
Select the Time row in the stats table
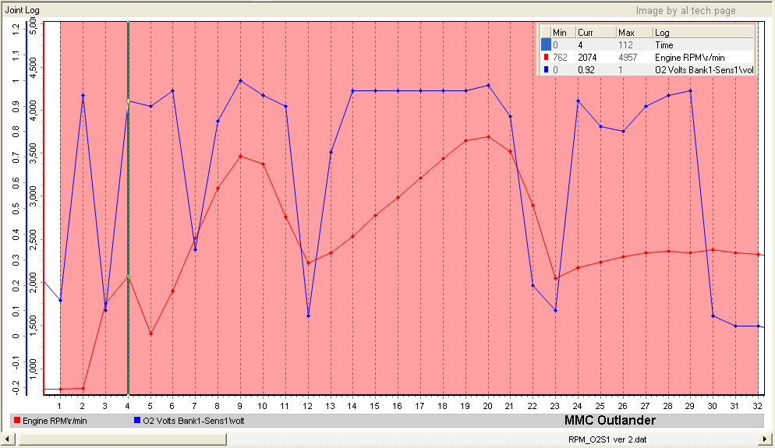663,45
